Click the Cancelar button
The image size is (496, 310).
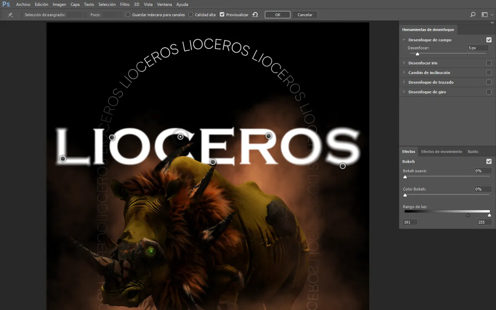coord(305,15)
